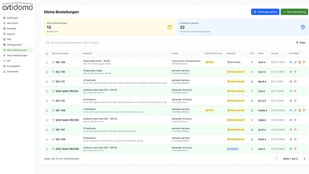Edit order WC-120 with pencil icon

tap(295, 62)
